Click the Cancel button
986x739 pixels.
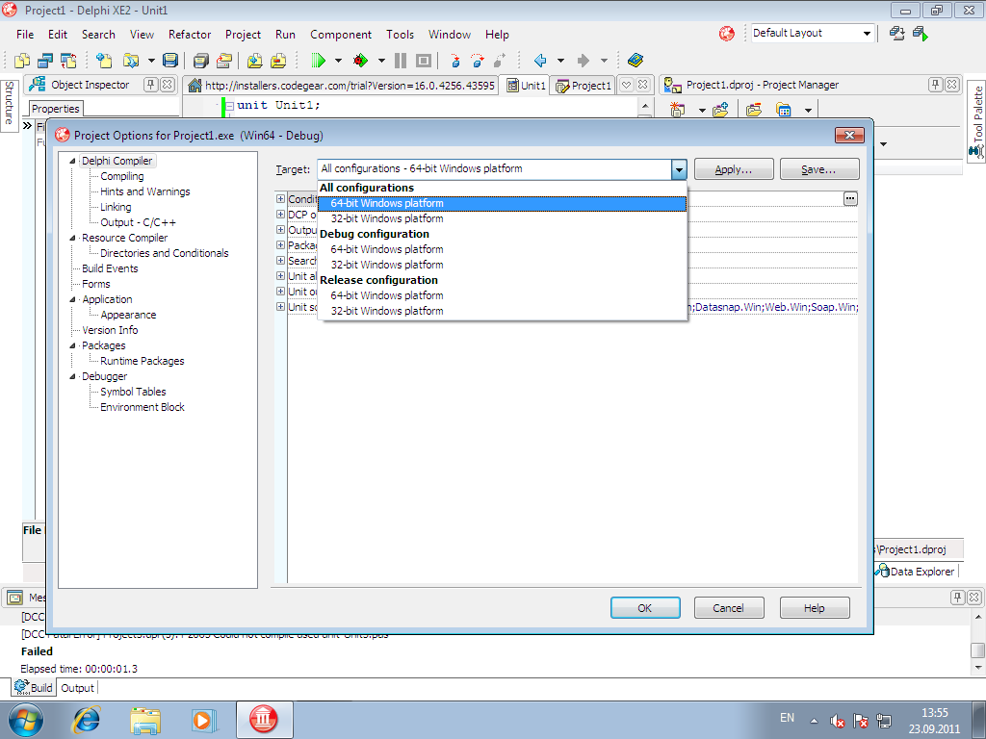point(729,608)
